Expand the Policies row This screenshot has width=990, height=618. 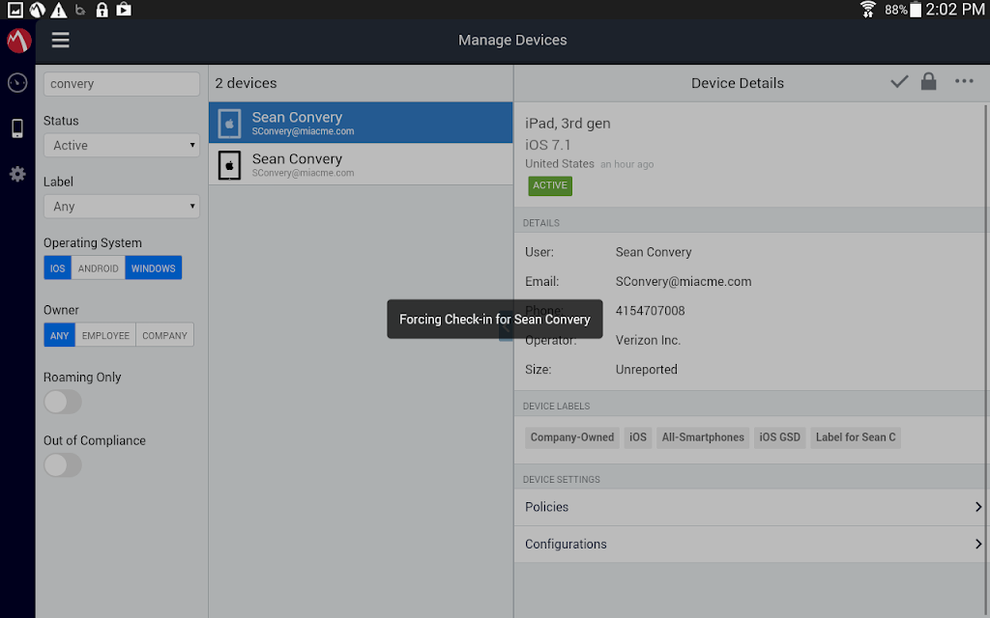[751, 507]
